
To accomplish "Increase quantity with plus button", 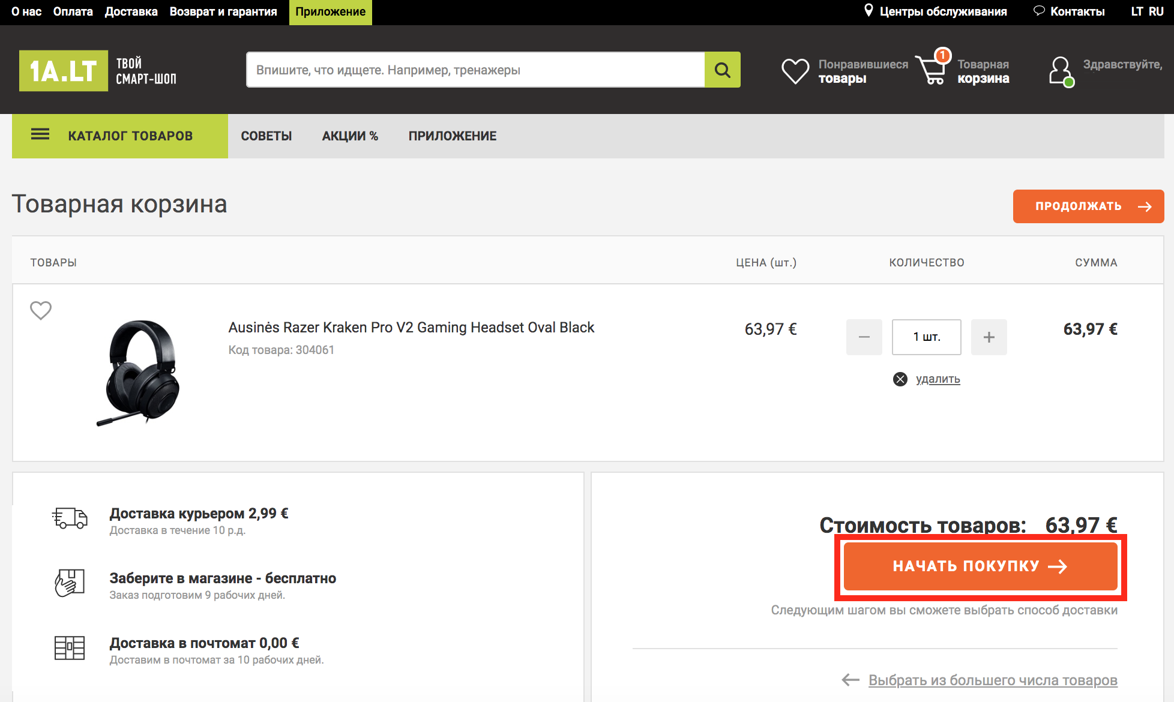I will point(989,337).
